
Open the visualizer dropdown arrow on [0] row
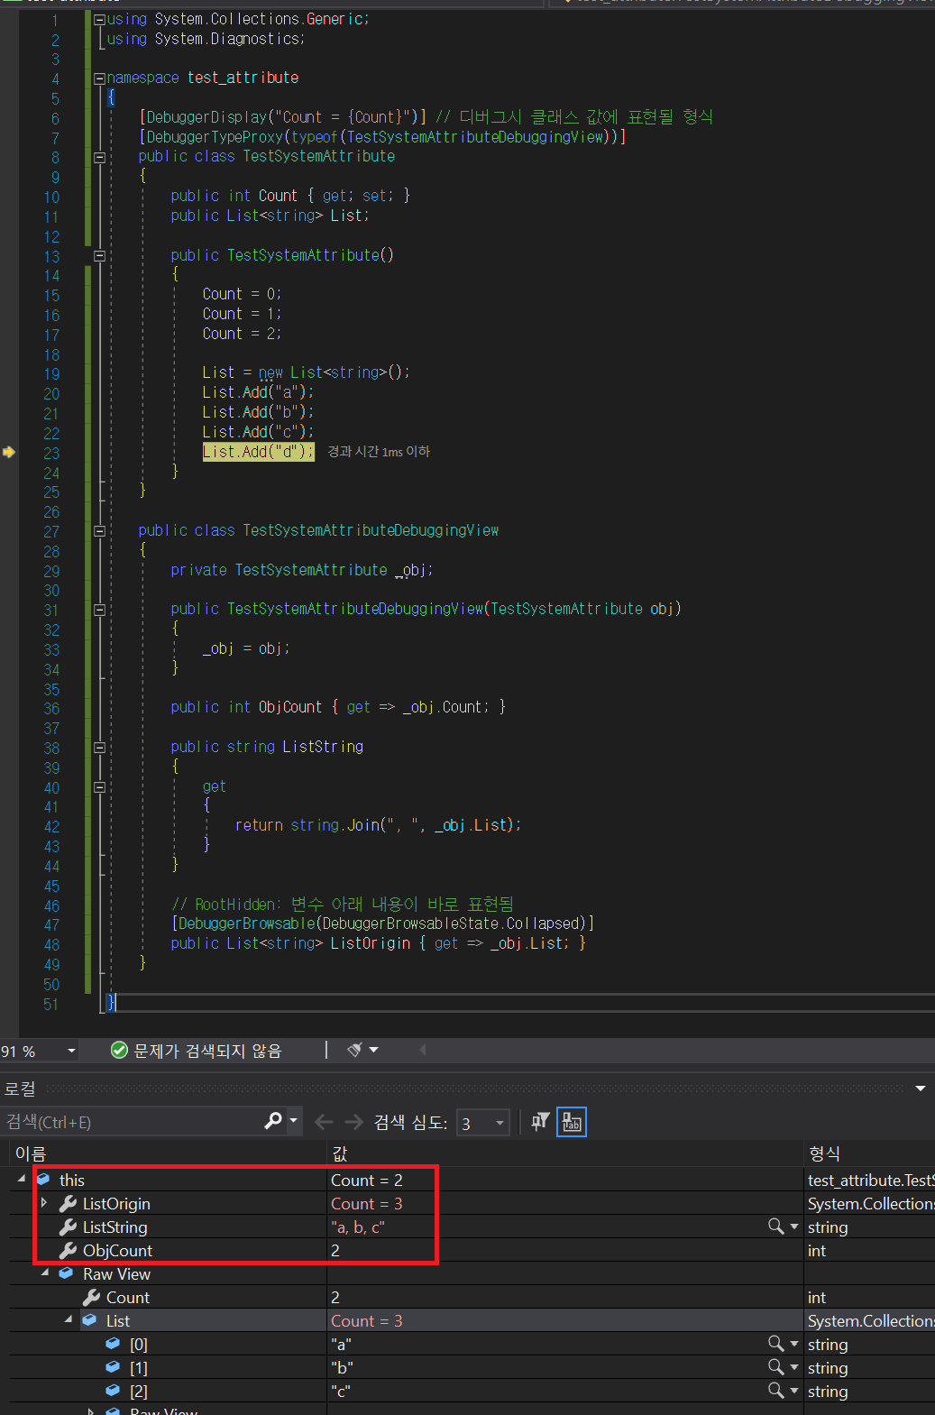pyautogui.click(x=794, y=1344)
